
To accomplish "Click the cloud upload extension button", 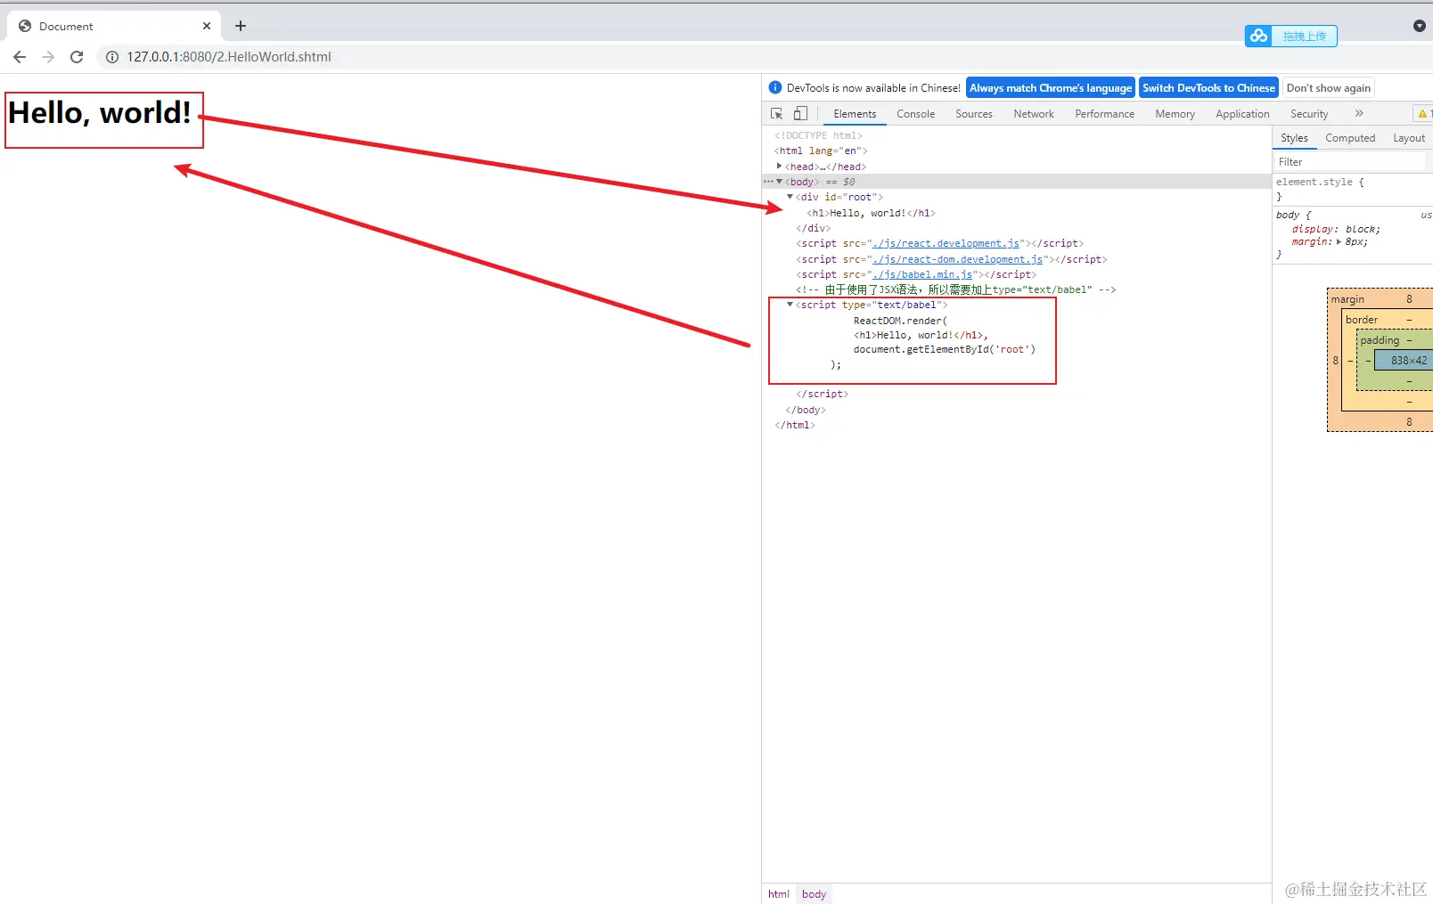I will 1291,36.
